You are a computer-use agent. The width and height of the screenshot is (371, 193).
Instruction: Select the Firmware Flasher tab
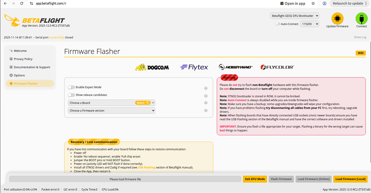[30, 83]
